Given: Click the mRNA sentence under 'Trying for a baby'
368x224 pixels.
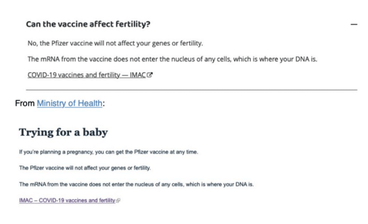Looking at the screenshot, I should coord(136,184).
